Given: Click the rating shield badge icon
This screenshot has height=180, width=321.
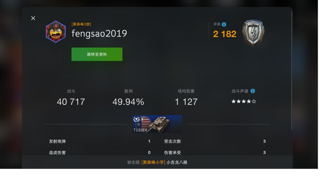Looking at the screenshot, I should pos(253,33).
